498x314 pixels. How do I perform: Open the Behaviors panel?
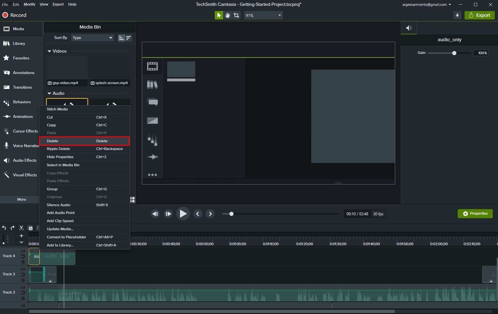[x=21, y=102]
